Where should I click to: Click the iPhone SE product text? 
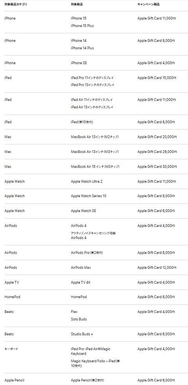pyautogui.click(x=79, y=63)
